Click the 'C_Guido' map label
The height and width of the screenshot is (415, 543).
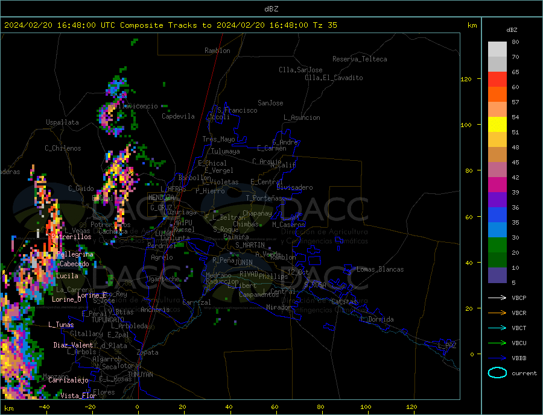click(81, 189)
